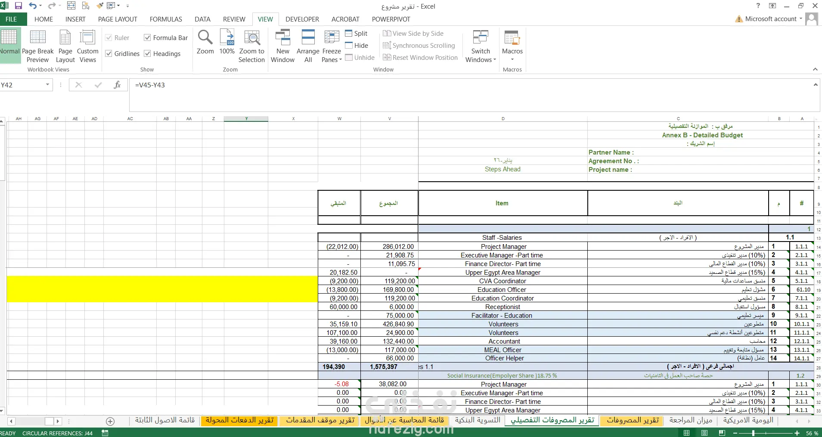Image resolution: width=822 pixels, height=437 pixels.
Task: Click the Undo arrow icon
Action: tap(33, 6)
